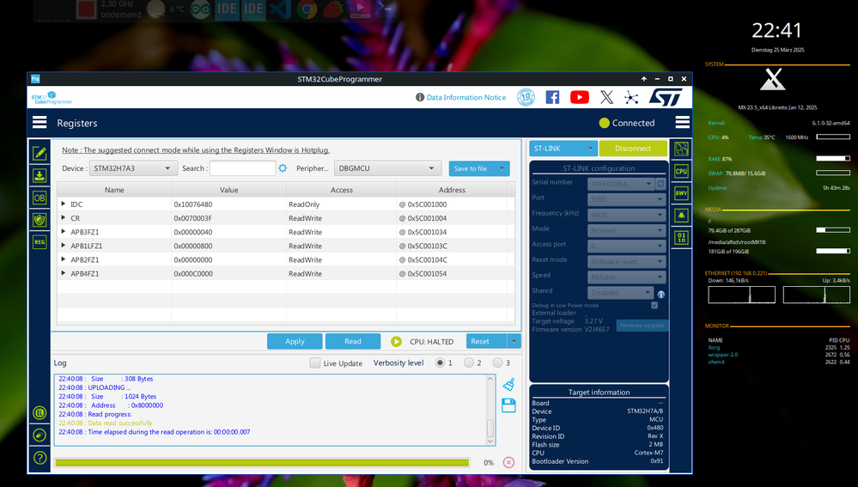Open the CPU panel icon
858x487 pixels.
(681, 171)
